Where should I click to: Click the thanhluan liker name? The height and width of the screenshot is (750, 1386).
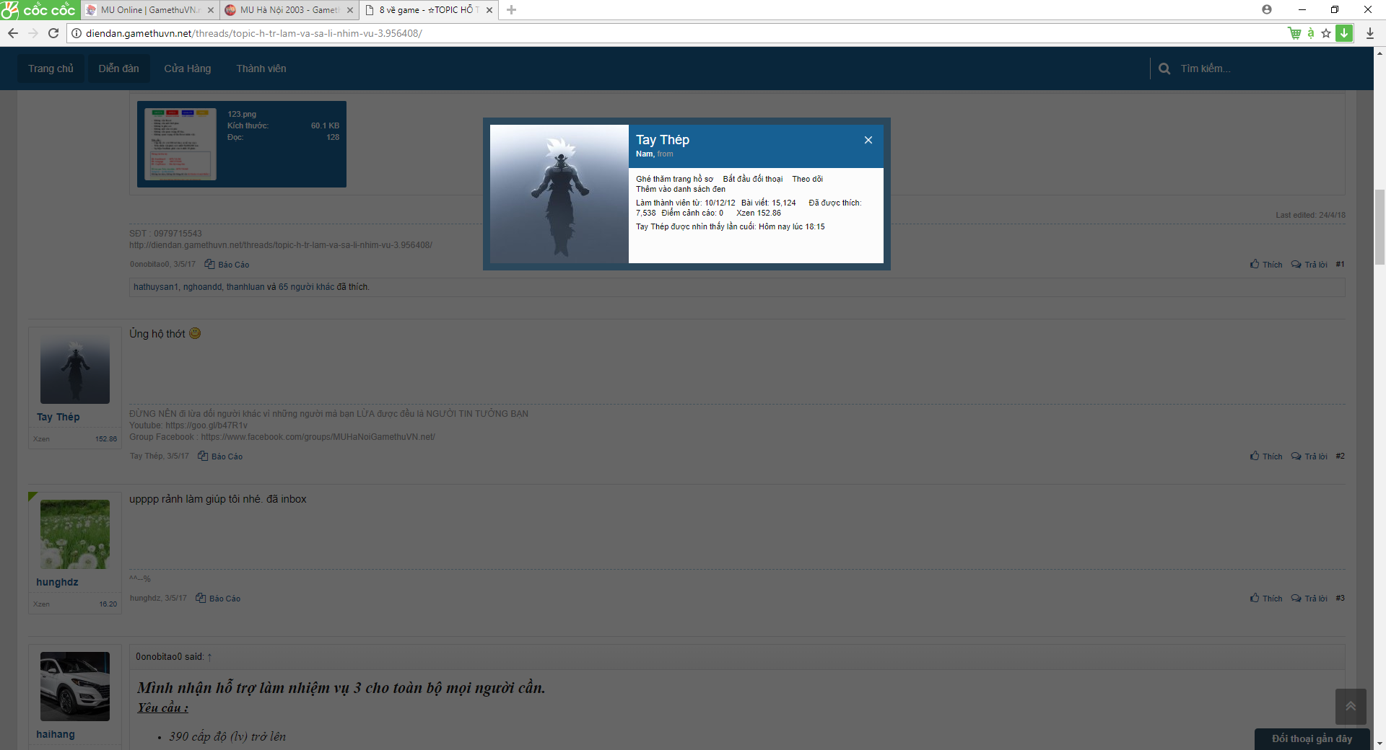point(245,287)
